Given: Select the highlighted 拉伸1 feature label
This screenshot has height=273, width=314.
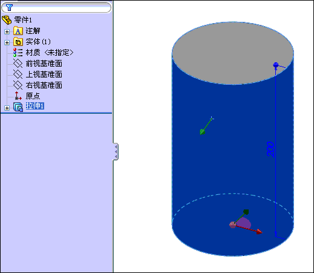Looking at the screenshot, I should point(35,106).
